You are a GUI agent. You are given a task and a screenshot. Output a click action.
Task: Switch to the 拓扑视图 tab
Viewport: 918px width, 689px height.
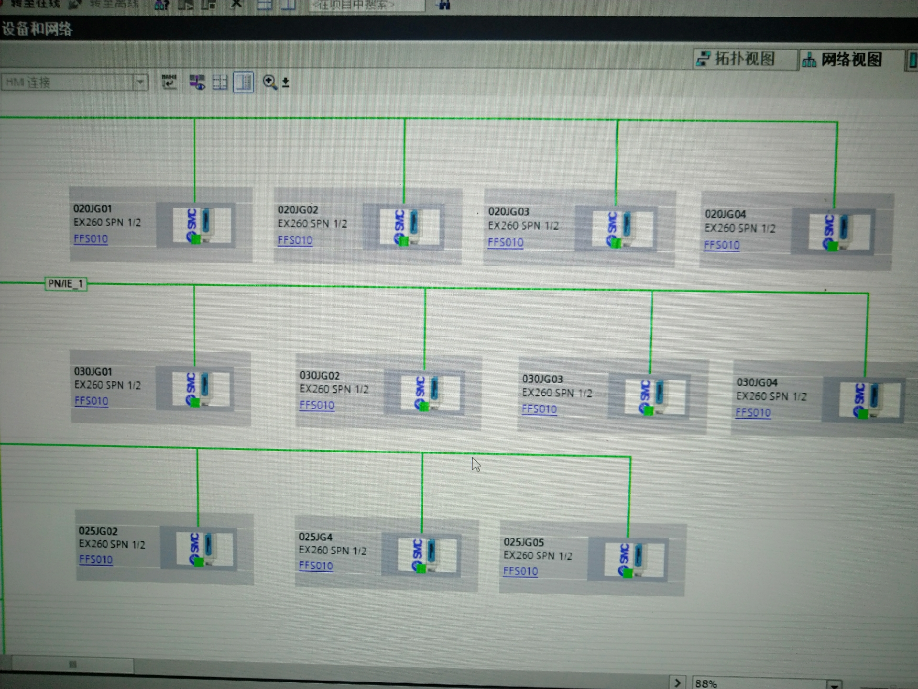[744, 59]
